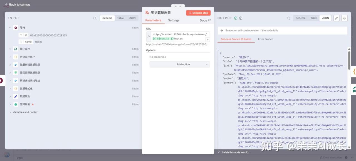This screenshot has height=161, width=356.
Task: Click the 循环监控 node icon
Action: [16, 49]
